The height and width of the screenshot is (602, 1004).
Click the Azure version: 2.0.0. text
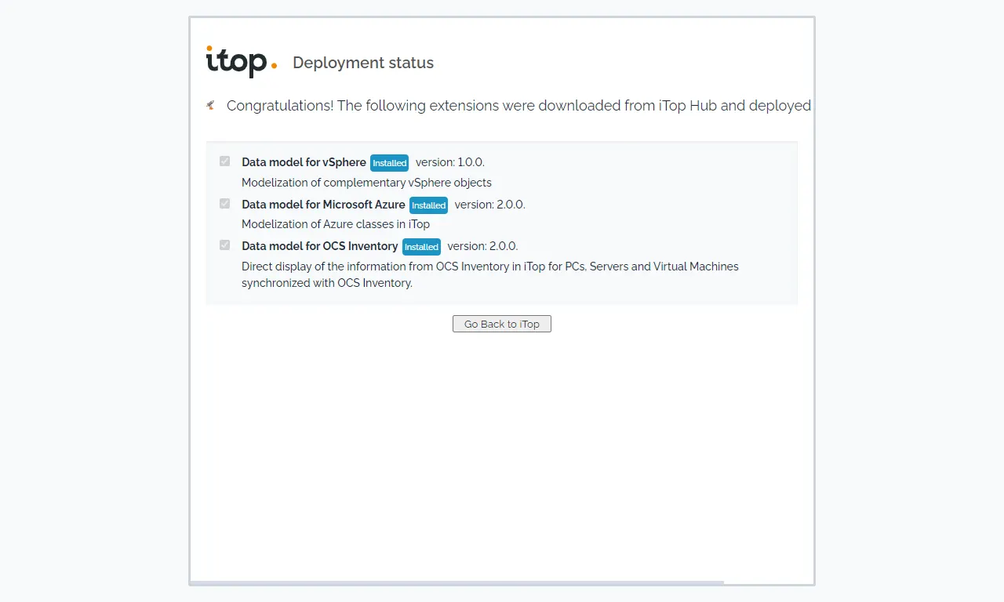point(490,205)
